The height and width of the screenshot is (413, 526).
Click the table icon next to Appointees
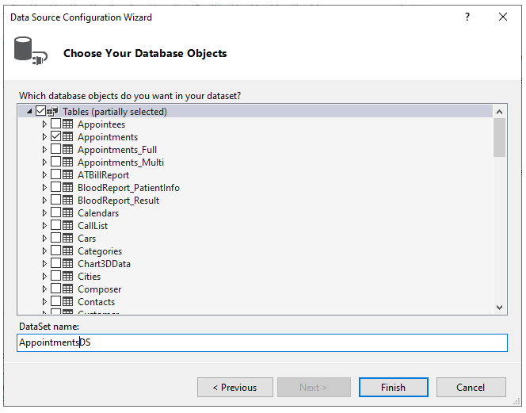pyautogui.click(x=68, y=124)
